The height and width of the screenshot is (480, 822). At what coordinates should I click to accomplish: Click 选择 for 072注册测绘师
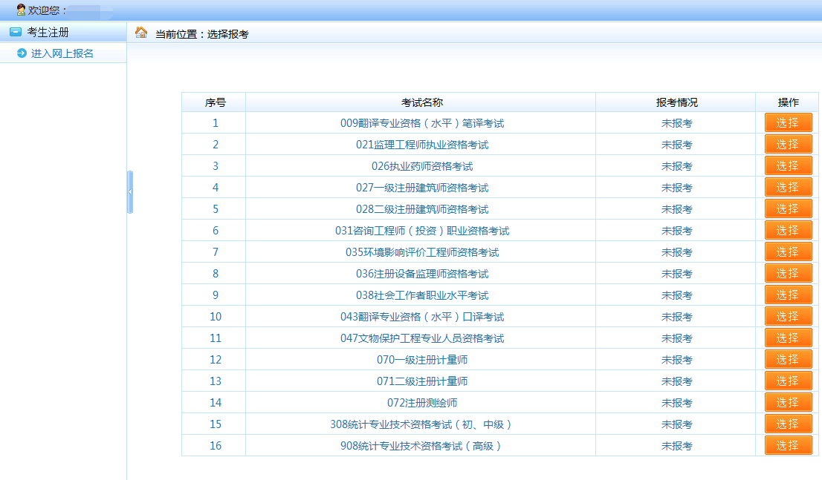(788, 403)
